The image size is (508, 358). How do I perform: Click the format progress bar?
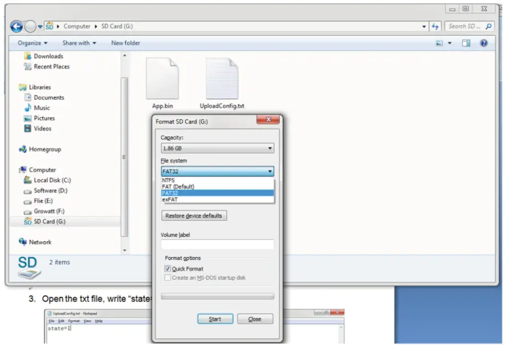coord(218,296)
